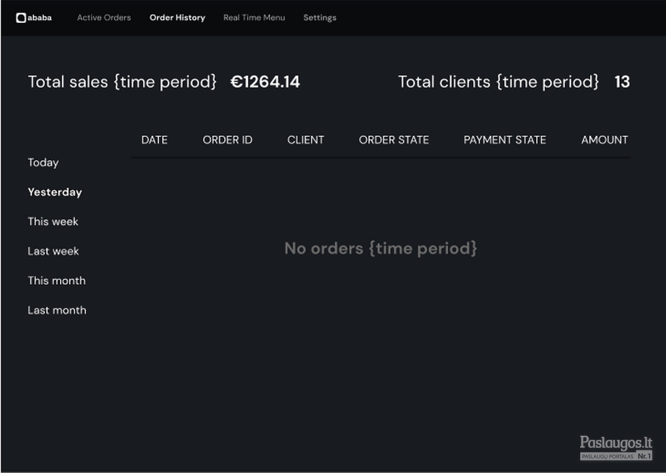Click the Paslaugos.lt watermark logo

pyautogui.click(x=616, y=448)
